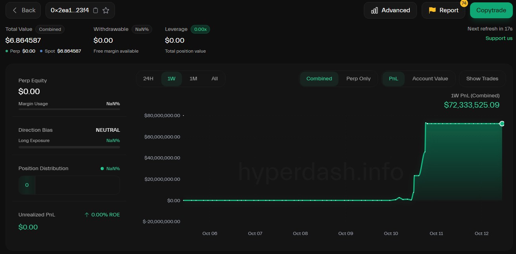Click the 74 notification badge
This screenshot has height=254, width=516.
click(x=464, y=3)
